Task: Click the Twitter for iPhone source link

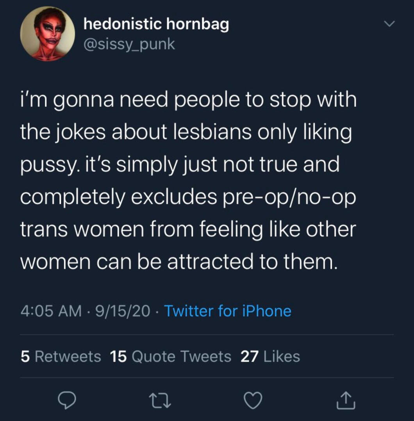Action: click(228, 311)
